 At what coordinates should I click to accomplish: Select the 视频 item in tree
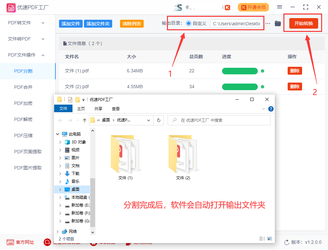pos(72,150)
